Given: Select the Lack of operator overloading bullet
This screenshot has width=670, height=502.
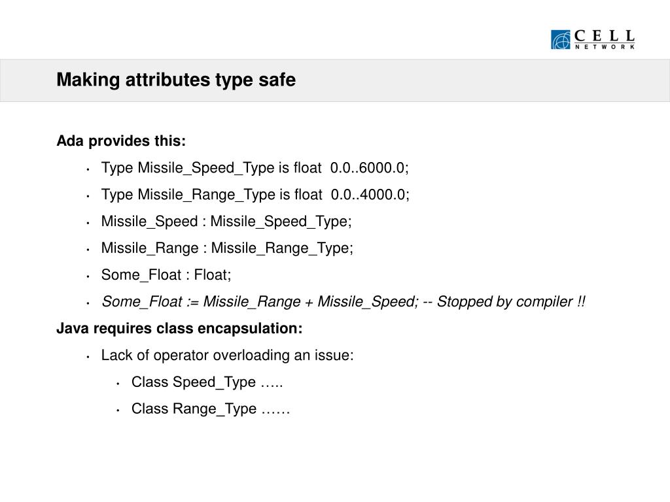Looking at the screenshot, I should point(227,355).
